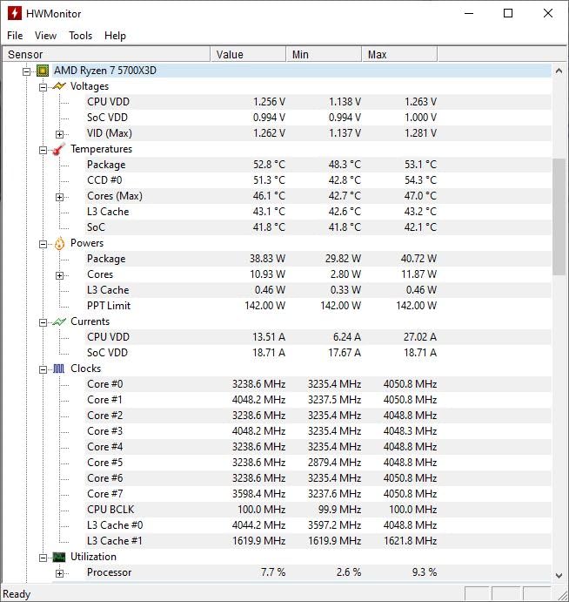Open the Tools menu
The image size is (569, 602).
coord(80,36)
